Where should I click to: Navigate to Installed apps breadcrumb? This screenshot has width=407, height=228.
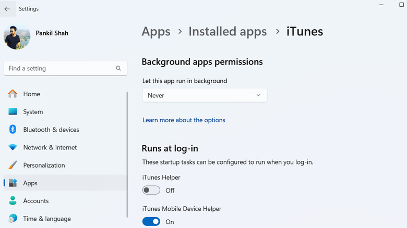[x=227, y=32]
